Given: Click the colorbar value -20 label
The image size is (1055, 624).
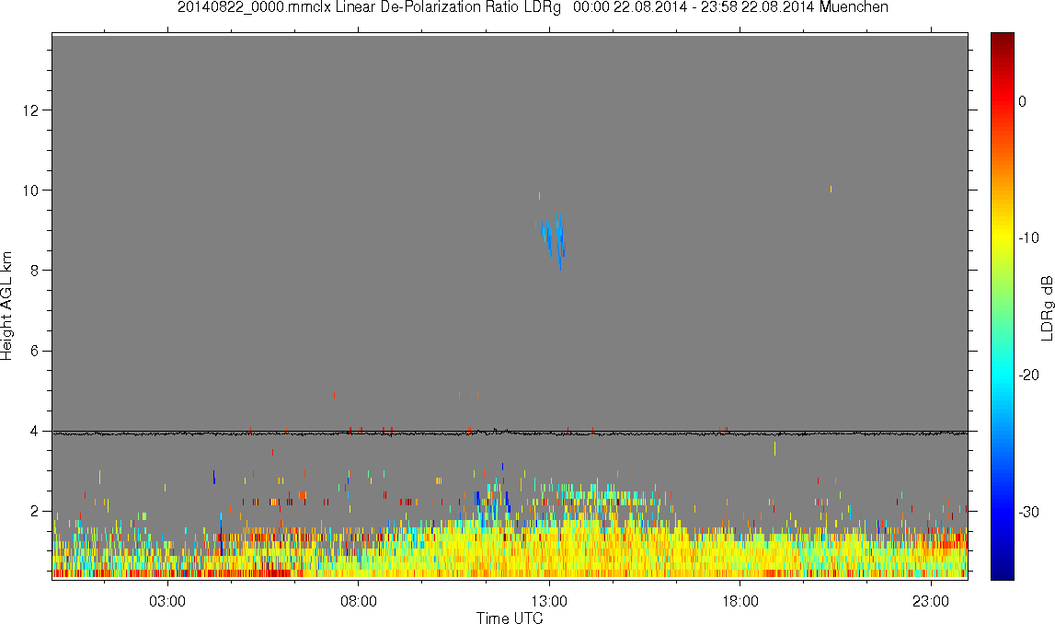Looking at the screenshot, I should pos(1028,375).
